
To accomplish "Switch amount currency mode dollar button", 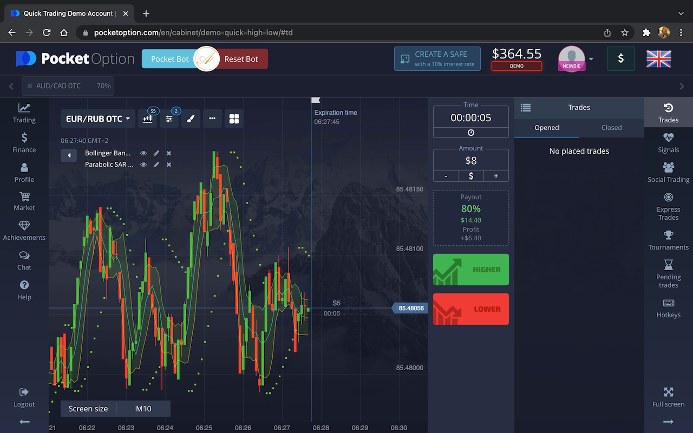I will (471, 176).
